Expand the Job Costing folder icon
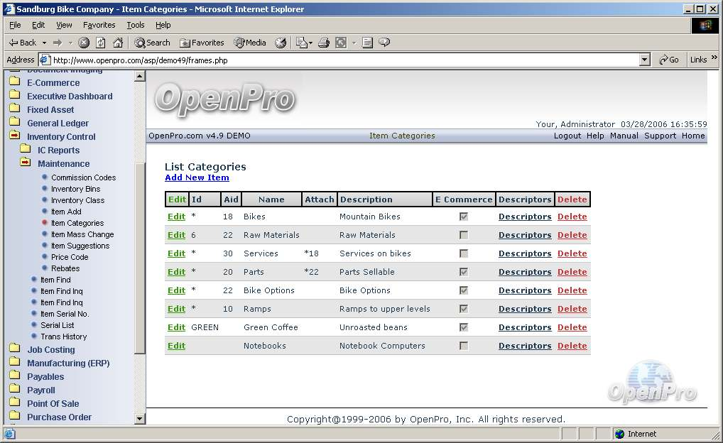 [x=15, y=349]
